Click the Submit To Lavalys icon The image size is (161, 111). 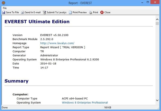pos(44,12)
